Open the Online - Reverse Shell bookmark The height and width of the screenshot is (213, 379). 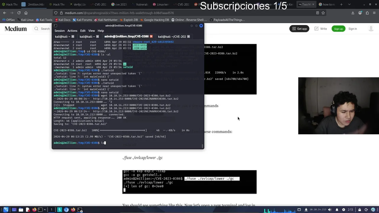[189, 20]
